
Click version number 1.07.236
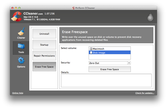[49, 14]
